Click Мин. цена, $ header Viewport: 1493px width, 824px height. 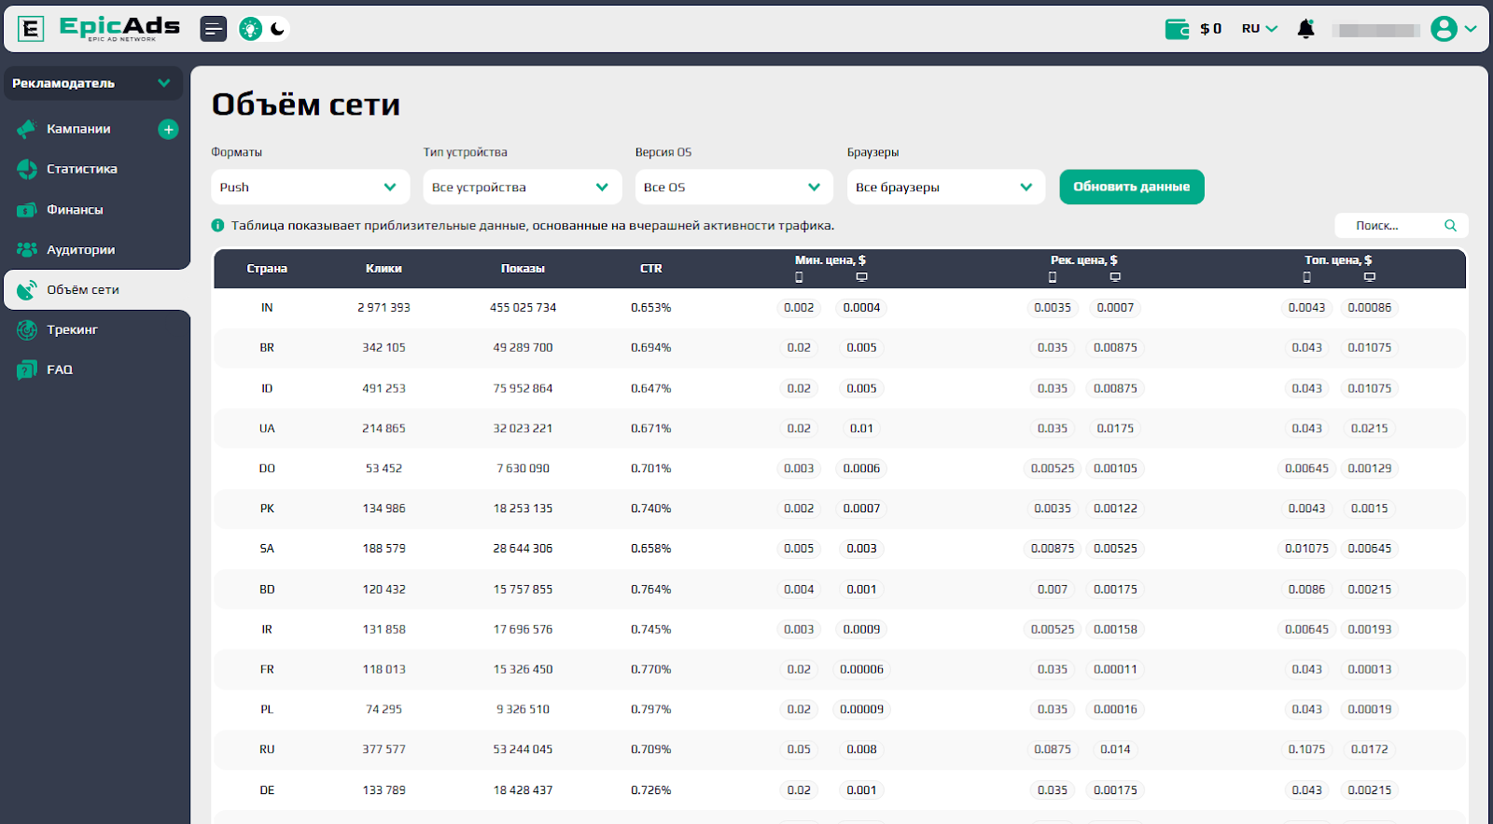coord(830,260)
